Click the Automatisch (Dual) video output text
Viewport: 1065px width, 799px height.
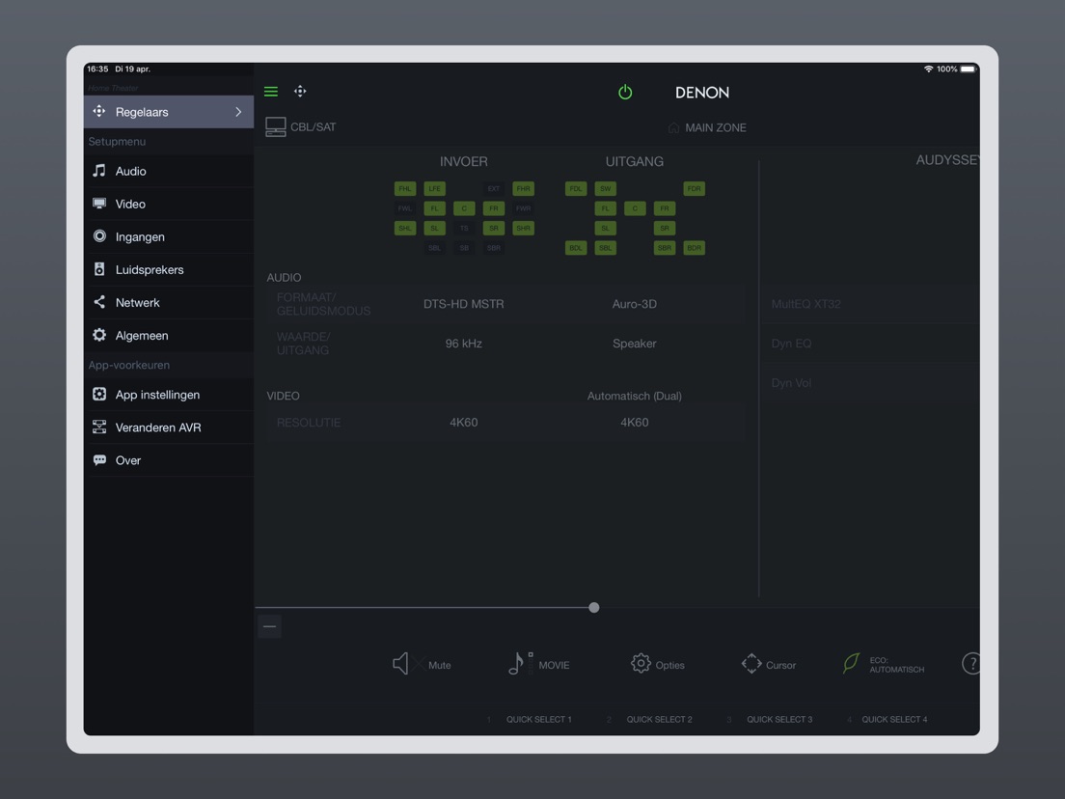coord(635,396)
